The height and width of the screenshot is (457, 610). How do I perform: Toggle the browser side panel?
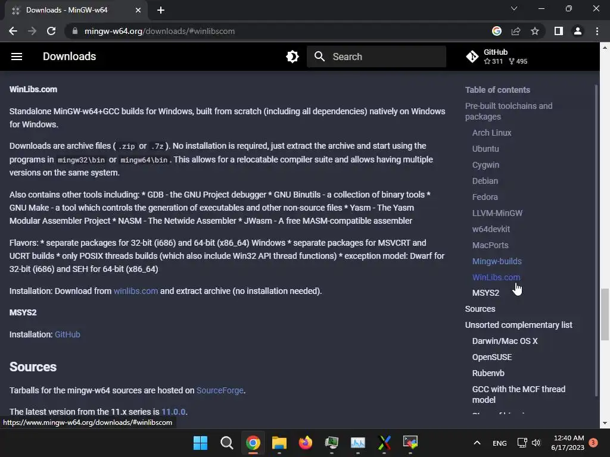click(559, 31)
